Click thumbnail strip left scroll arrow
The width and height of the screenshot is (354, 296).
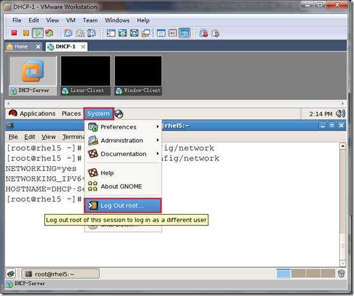pyautogui.click(x=8, y=104)
